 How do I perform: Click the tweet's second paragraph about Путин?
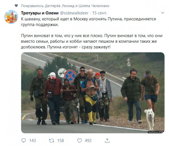[x=92, y=41]
